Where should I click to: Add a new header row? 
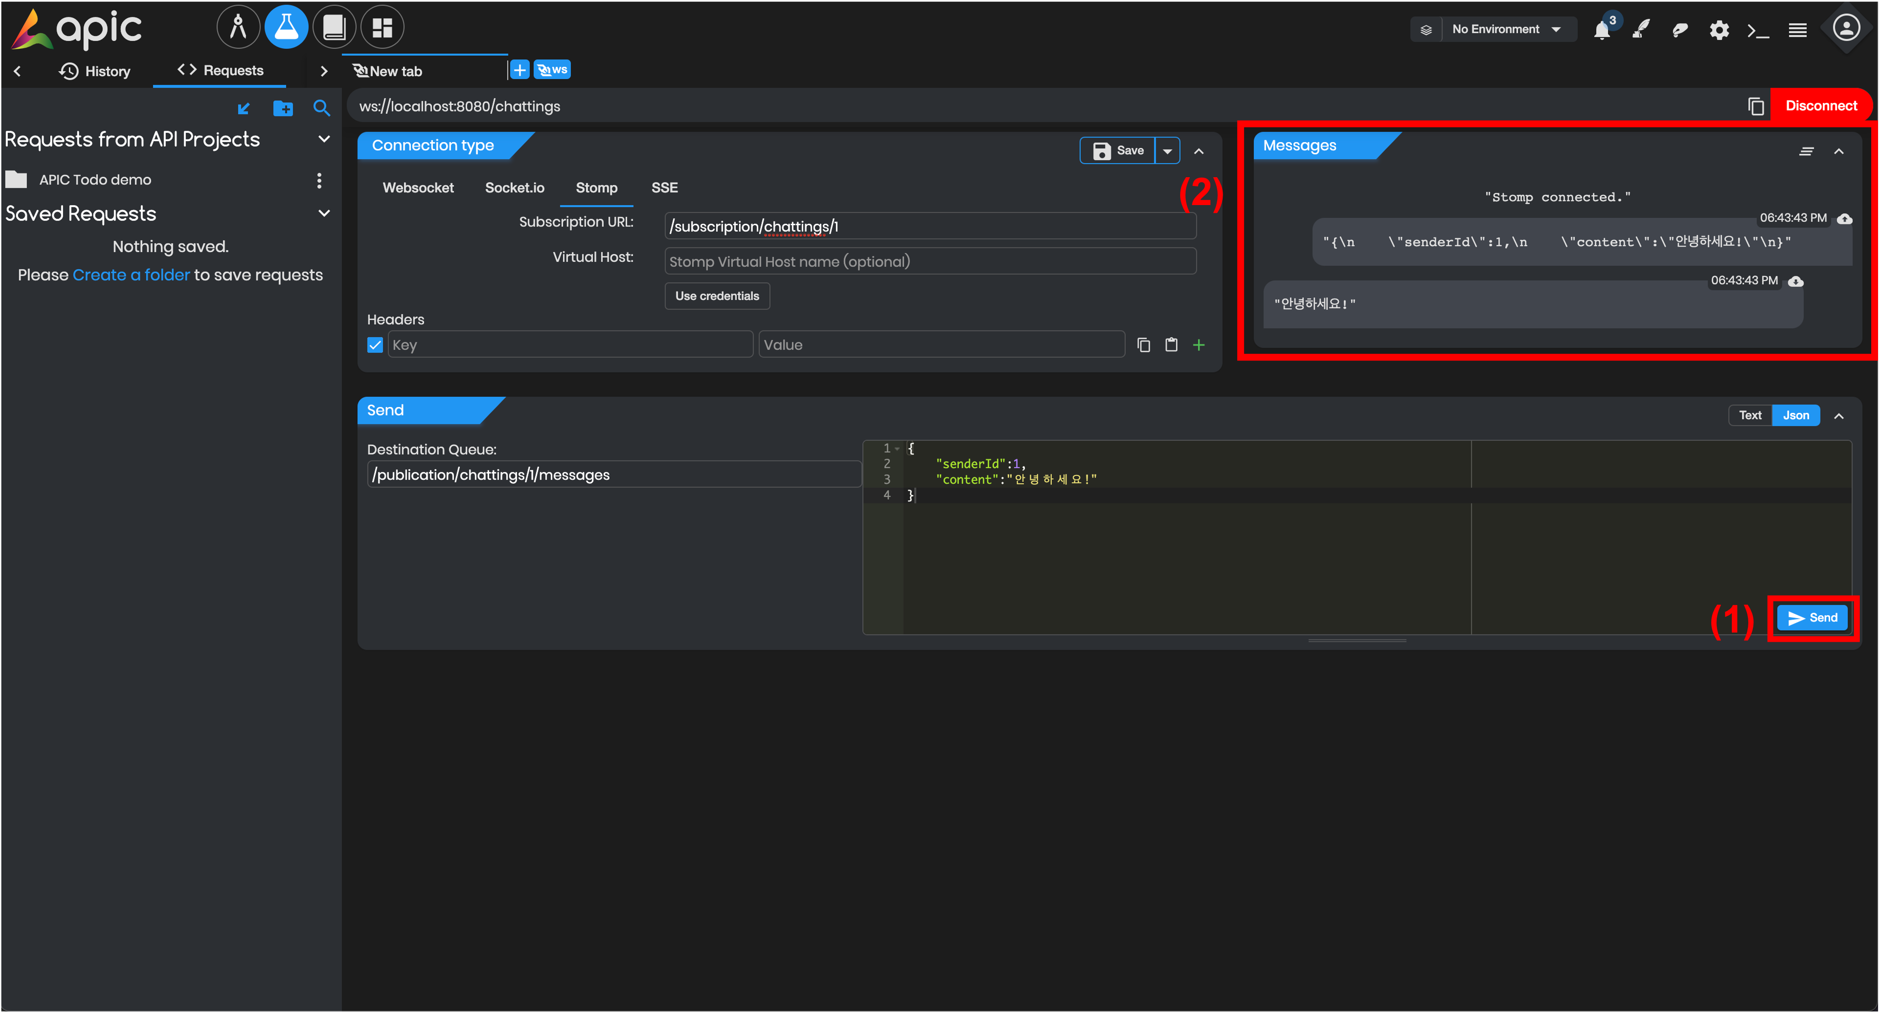point(1198,345)
